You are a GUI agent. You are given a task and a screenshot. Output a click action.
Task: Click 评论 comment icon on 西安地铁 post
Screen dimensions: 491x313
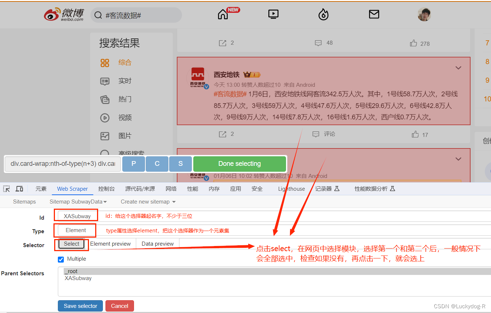[316, 134]
